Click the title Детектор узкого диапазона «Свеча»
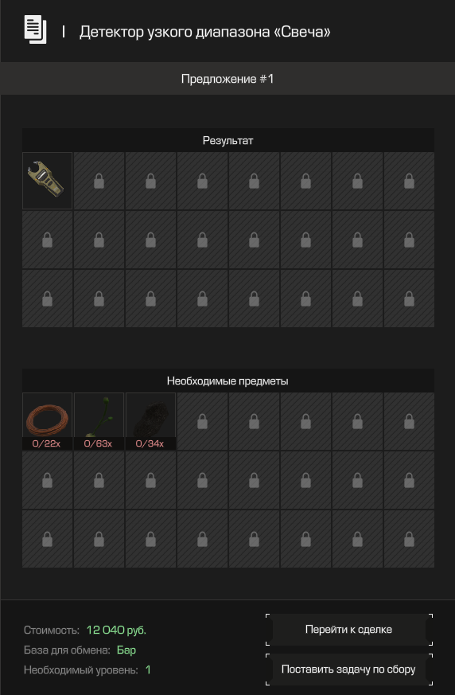Viewport: 455px width, 695px height. (x=204, y=32)
